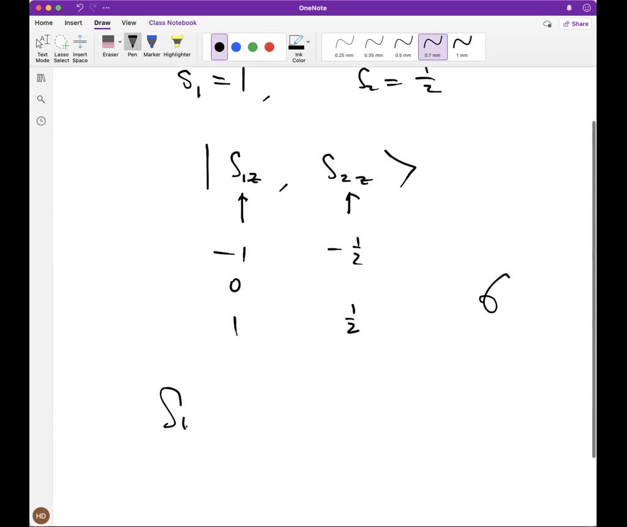Viewport: 627px width, 527px height.
Task: Select the red ink color
Action: click(x=269, y=47)
